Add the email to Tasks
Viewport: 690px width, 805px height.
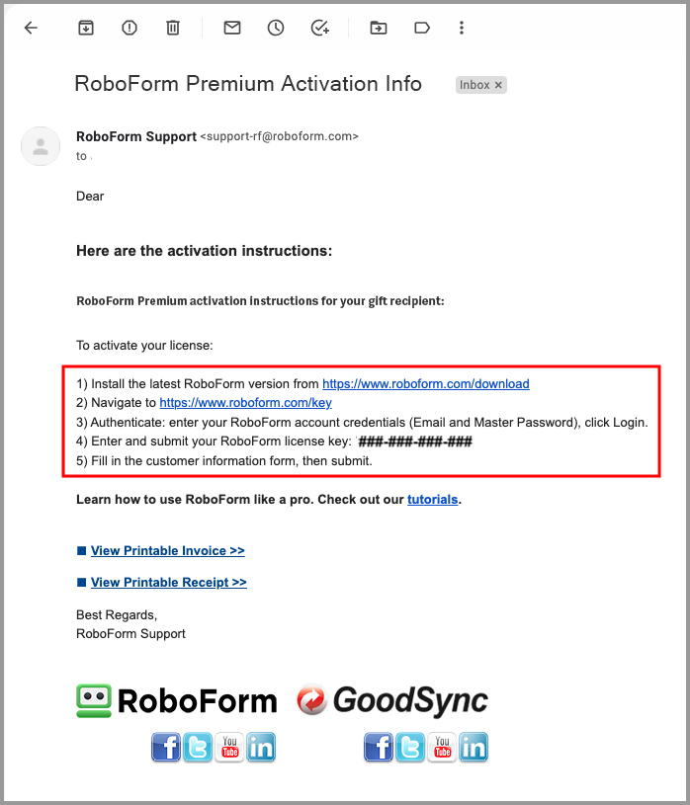click(x=318, y=28)
